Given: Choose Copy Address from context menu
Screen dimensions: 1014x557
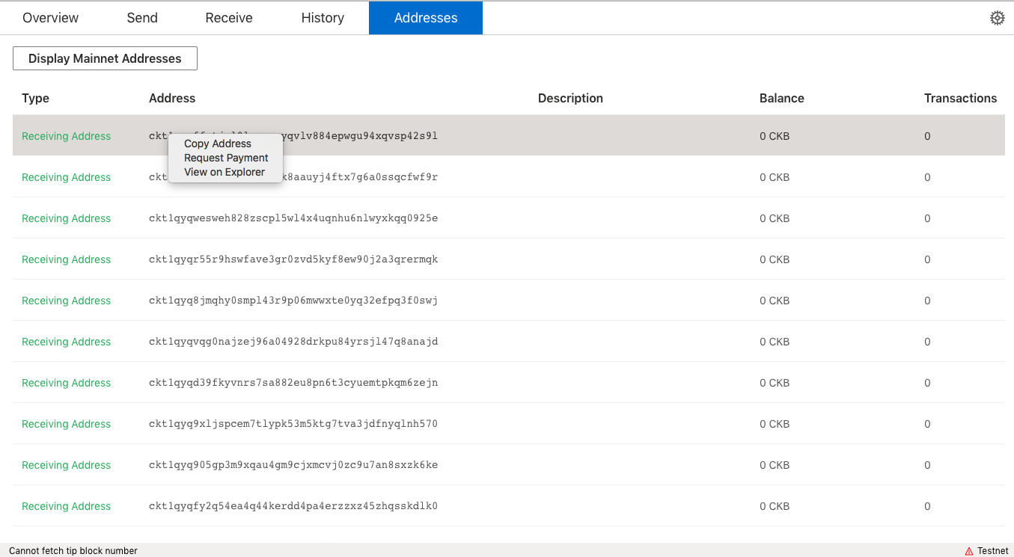Looking at the screenshot, I should [218, 144].
